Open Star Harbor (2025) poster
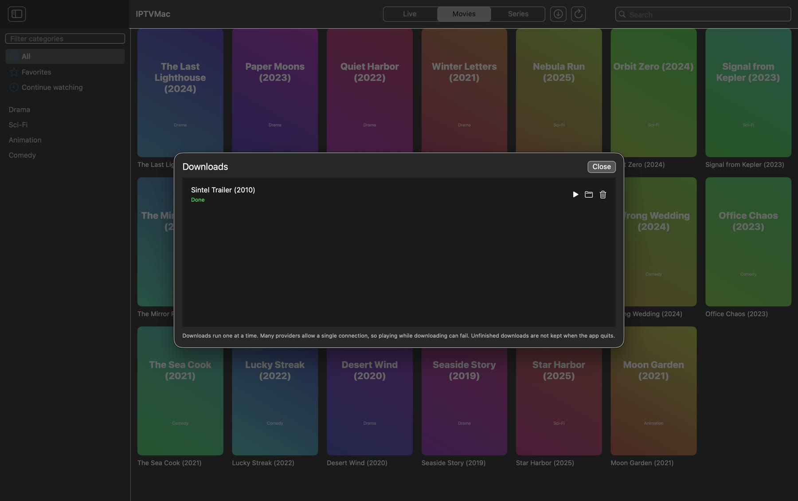Viewport: 798px width, 501px height. pos(559,401)
